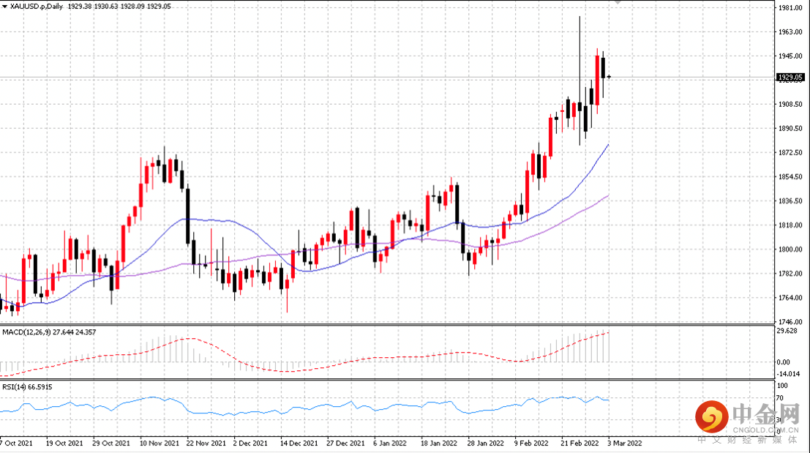Click the RSI(14) 66.5915 indicator label
The width and height of the screenshot is (810, 453).
(27, 387)
